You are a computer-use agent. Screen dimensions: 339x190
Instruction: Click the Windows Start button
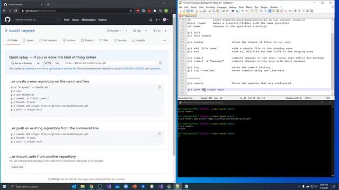4,186
